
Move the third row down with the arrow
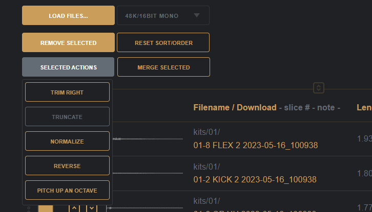point(91,208)
